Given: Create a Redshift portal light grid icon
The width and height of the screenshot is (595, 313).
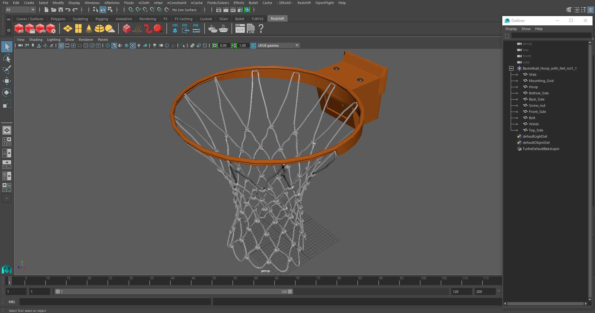Looking at the screenshot, I should 78,29.
